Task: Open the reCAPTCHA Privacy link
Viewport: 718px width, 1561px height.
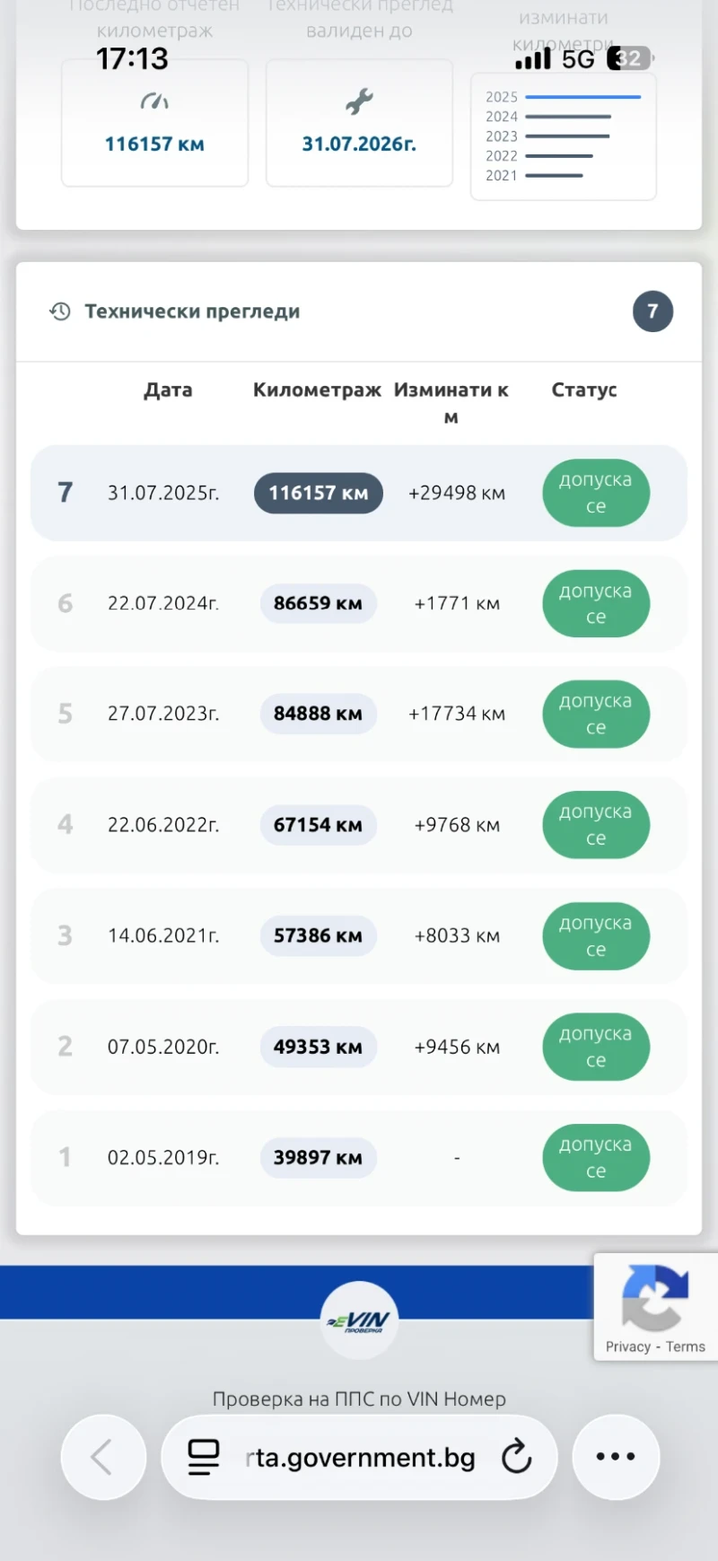Action: 627,1346
